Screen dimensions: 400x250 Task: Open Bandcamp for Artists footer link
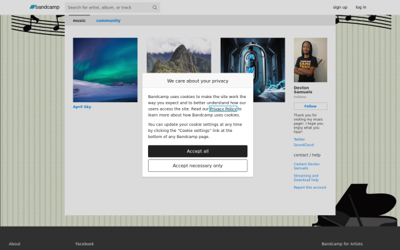click(342, 244)
